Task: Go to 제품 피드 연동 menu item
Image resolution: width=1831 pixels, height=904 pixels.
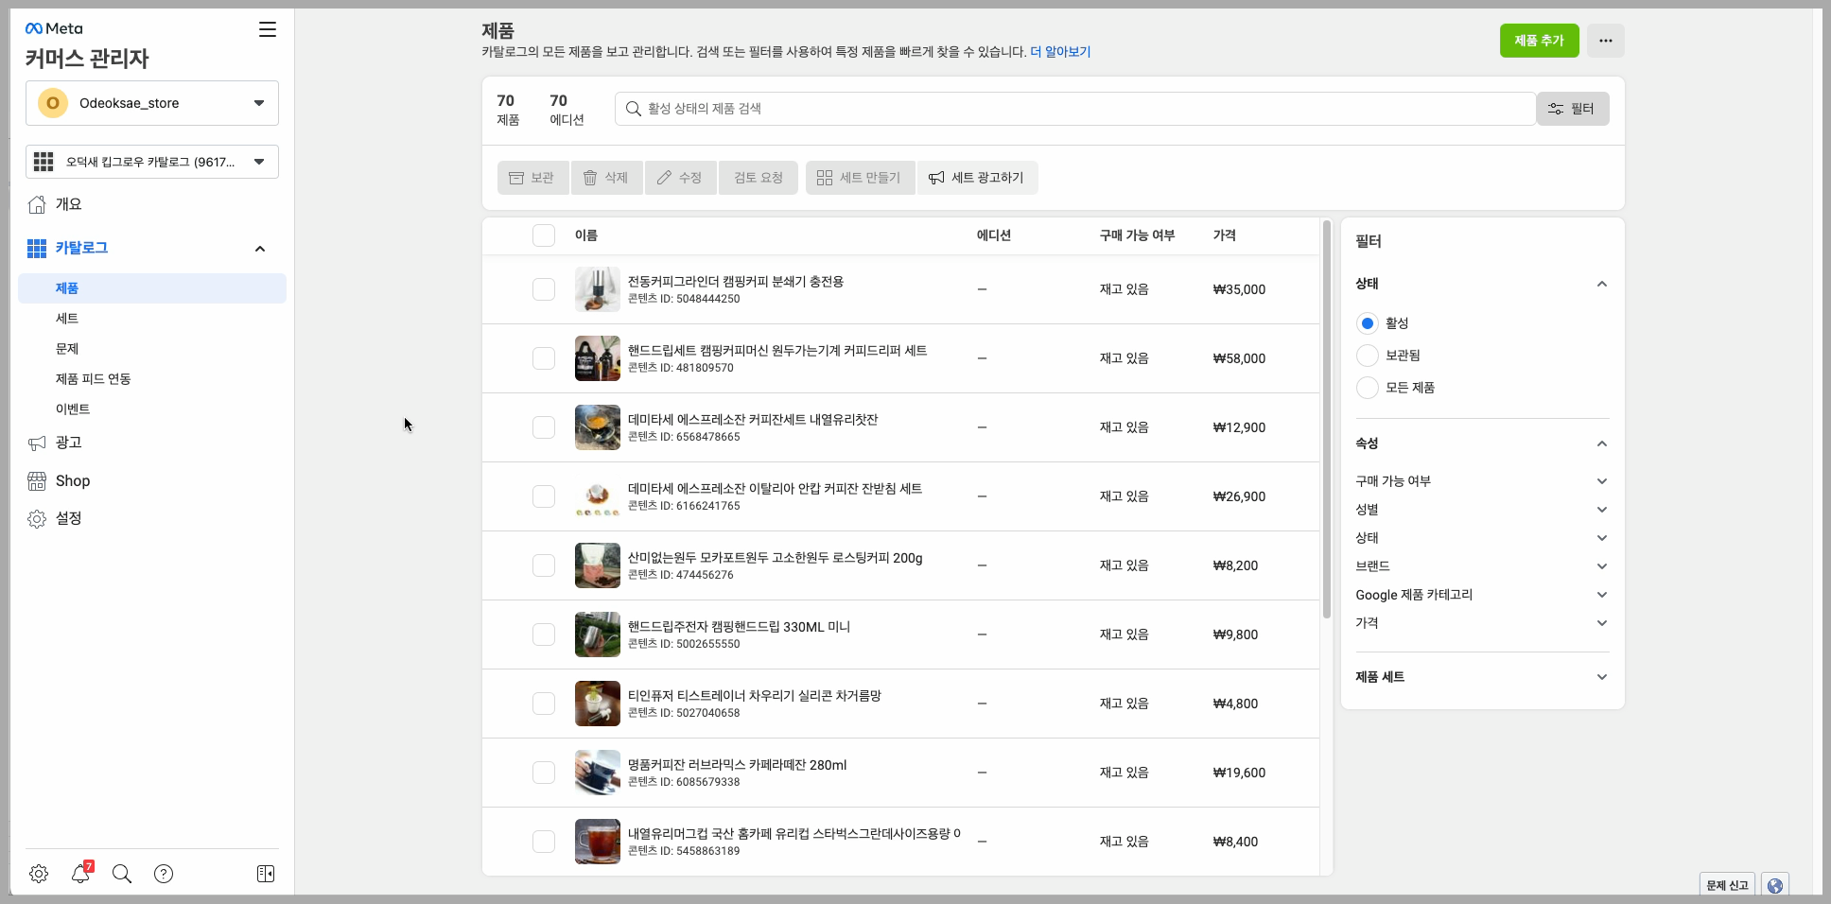Action: [x=93, y=379]
